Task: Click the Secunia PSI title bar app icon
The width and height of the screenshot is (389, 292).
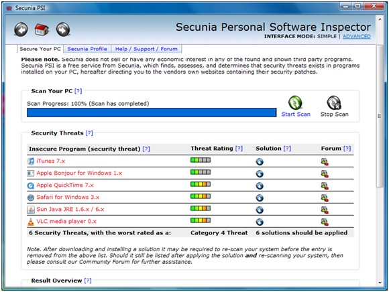Action: pyautogui.click(x=9, y=8)
